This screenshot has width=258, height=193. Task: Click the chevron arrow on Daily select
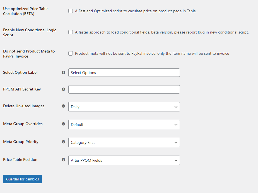[x=176, y=107]
